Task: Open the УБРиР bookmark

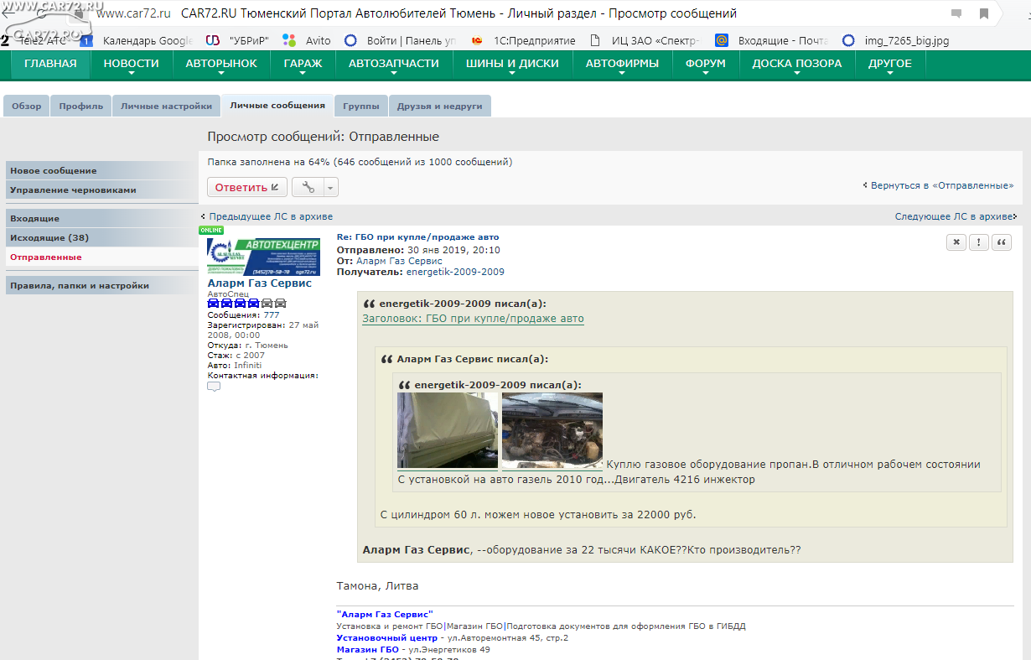Action: (238, 40)
